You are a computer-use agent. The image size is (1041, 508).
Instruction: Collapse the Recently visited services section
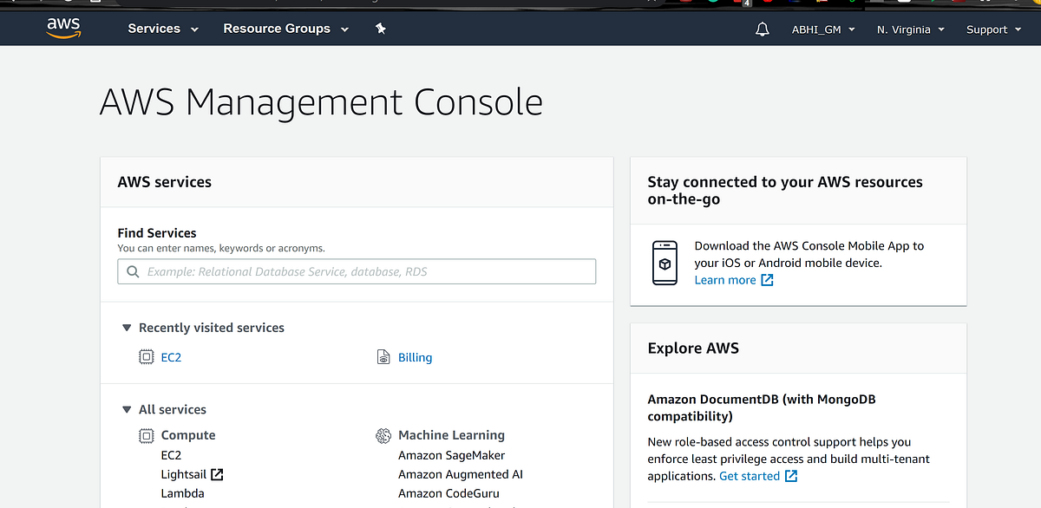point(126,328)
